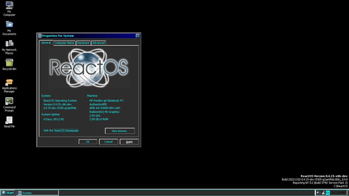Click the Properties for System title bar icon
Screen dimensions: 349x196
coord(40,35)
